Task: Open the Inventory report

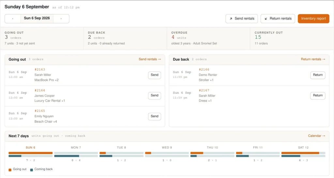Action: tap(313, 19)
